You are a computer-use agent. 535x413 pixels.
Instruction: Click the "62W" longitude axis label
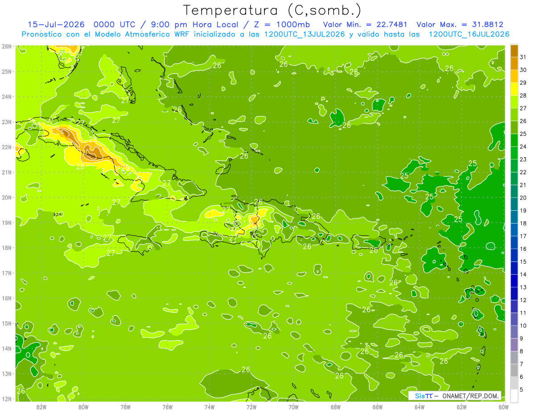[461, 407]
